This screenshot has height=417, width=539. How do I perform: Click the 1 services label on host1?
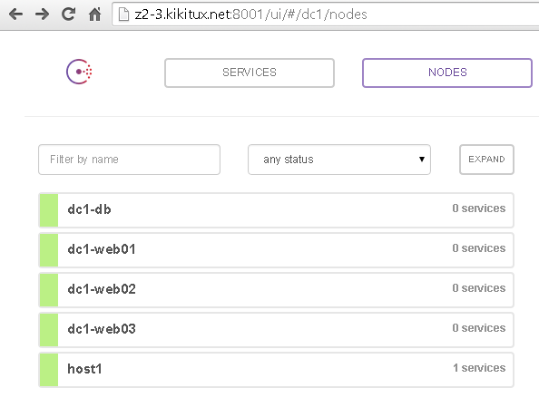479,368
